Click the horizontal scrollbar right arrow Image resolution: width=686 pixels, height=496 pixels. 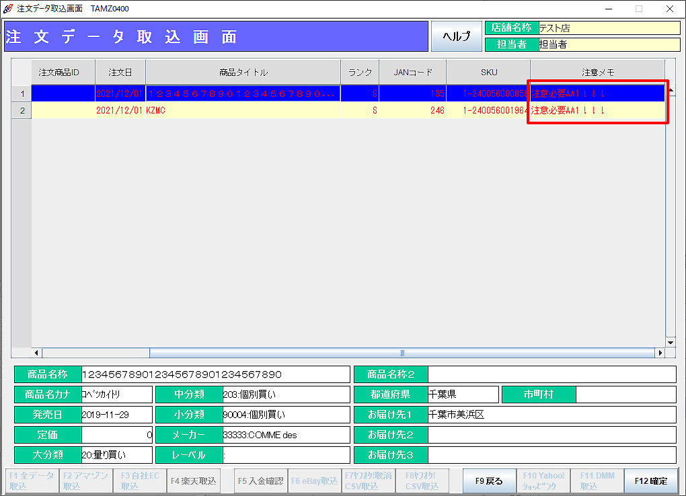point(660,353)
